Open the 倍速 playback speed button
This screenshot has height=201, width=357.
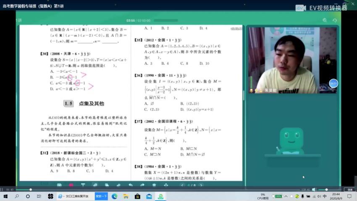(x=349, y=190)
